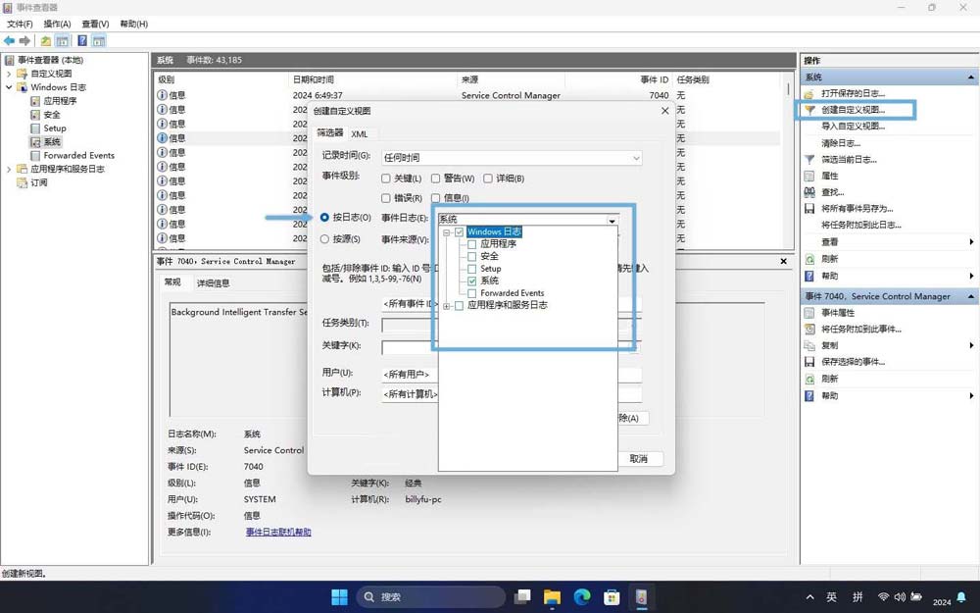Open the Help icon on the toolbar
Screen dimensions: 980x613
point(82,41)
